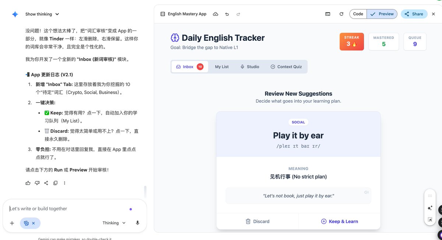Discard the 'Play it by ear' word
Viewport: 442px width, 240px height.
[257, 221]
